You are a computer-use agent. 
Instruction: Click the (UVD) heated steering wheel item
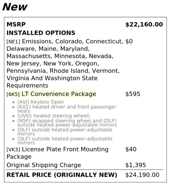tap(54, 116)
